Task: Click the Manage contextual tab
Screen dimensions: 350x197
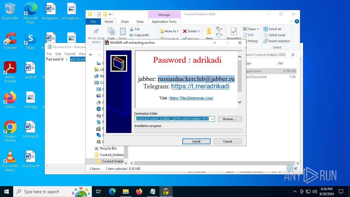Action: coord(164,15)
